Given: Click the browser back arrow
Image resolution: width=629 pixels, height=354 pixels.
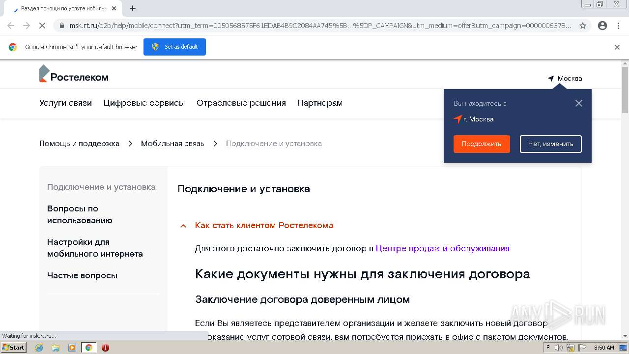Looking at the screenshot, I should (11, 26).
